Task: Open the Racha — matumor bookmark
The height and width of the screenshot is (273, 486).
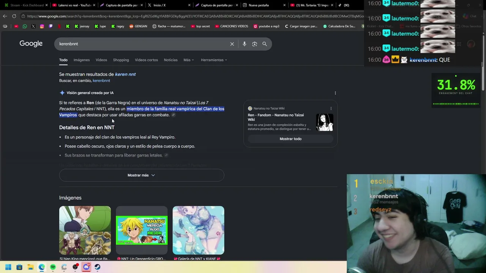Action: pyautogui.click(x=169, y=26)
